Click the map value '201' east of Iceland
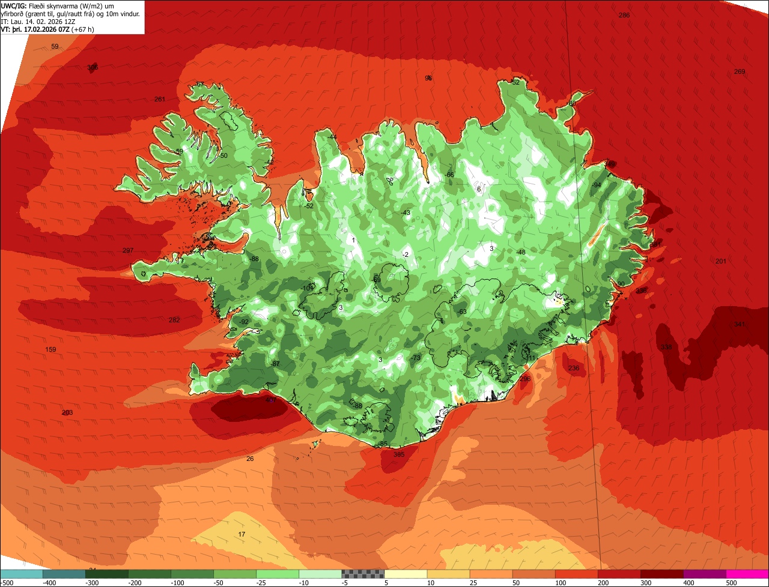 [x=721, y=261]
